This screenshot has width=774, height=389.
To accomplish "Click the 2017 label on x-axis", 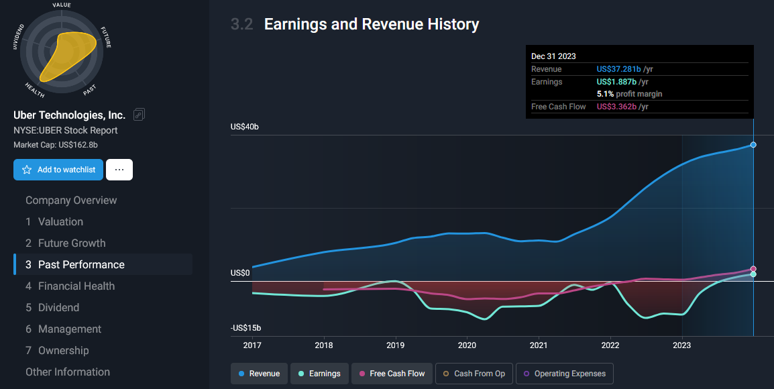I will click(252, 345).
